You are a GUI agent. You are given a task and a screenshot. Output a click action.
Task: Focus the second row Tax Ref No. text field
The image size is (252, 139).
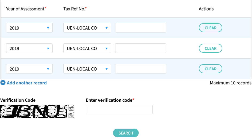(141, 48)
